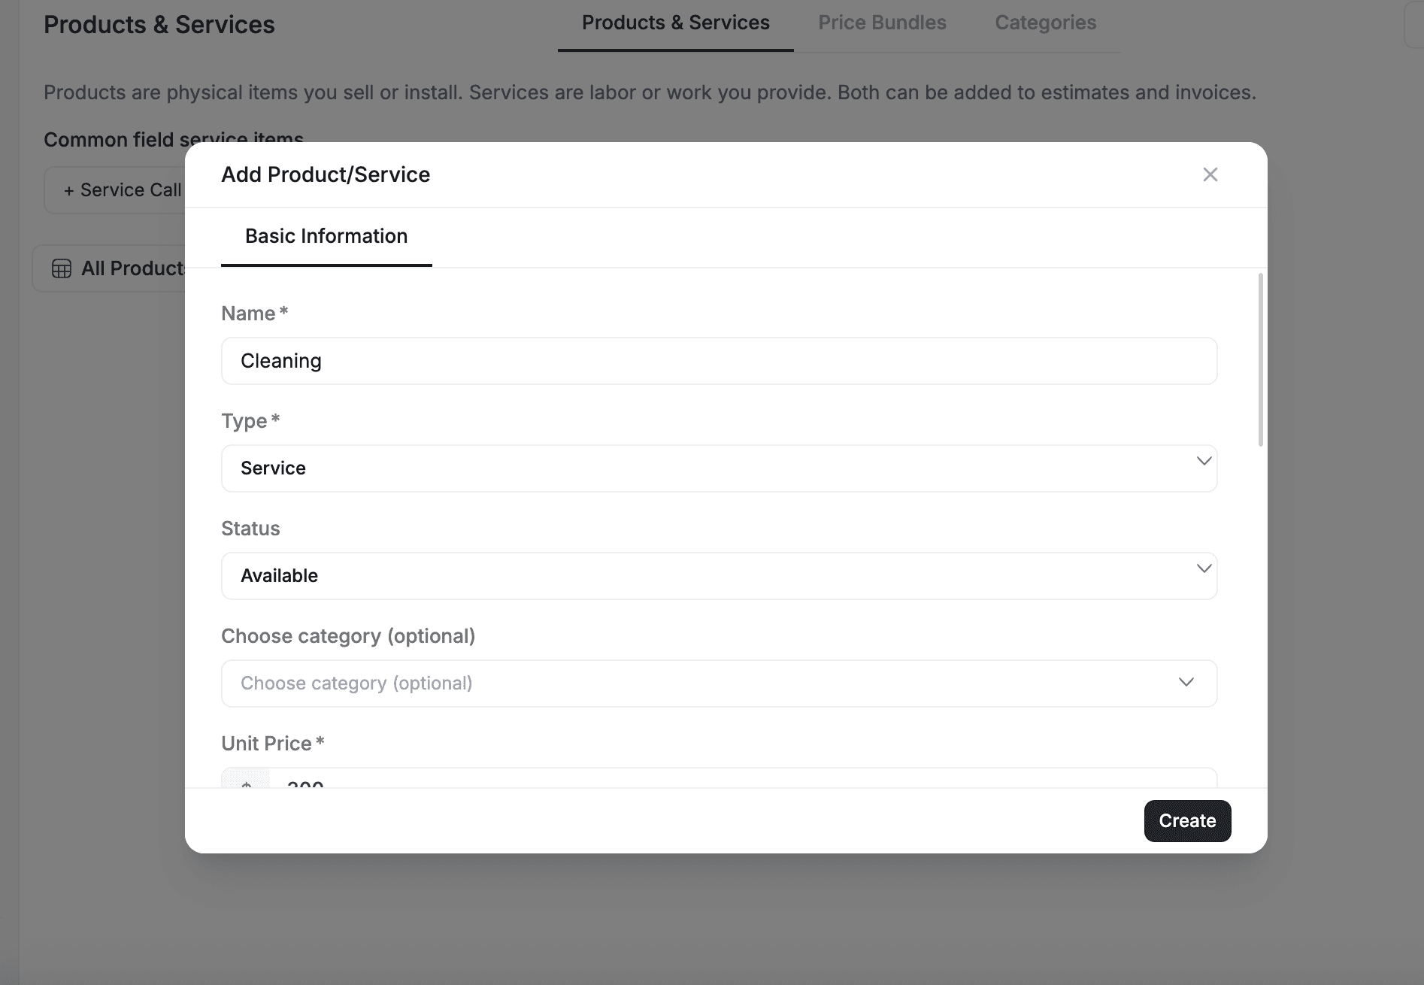Screen dimensions: 1424x985
Task: Add the Service Call common item
Action: point(120,190)
